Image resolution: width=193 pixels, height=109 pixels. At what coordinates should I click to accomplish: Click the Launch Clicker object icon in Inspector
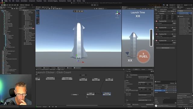156,10
